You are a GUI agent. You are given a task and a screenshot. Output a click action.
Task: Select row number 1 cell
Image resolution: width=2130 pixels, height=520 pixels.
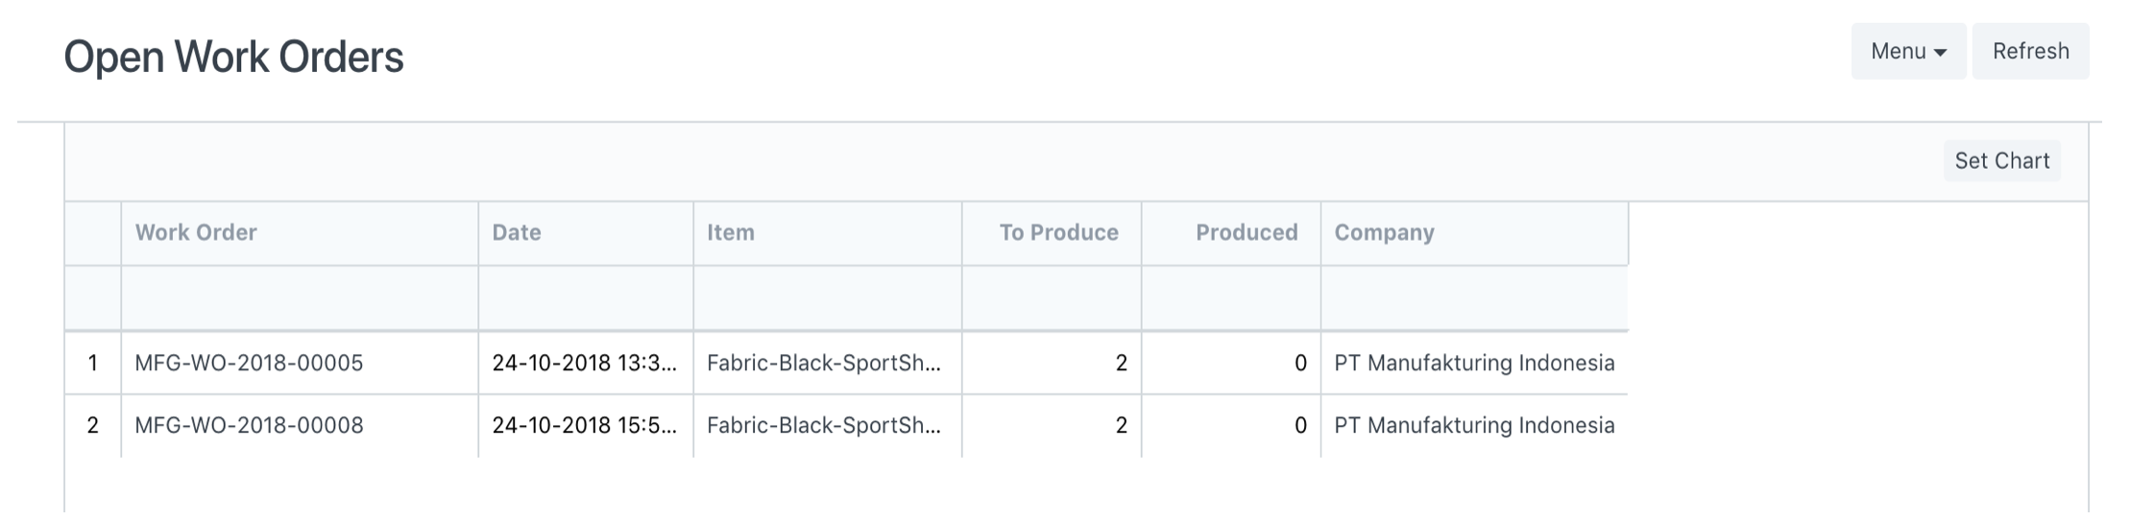[92, 363]
